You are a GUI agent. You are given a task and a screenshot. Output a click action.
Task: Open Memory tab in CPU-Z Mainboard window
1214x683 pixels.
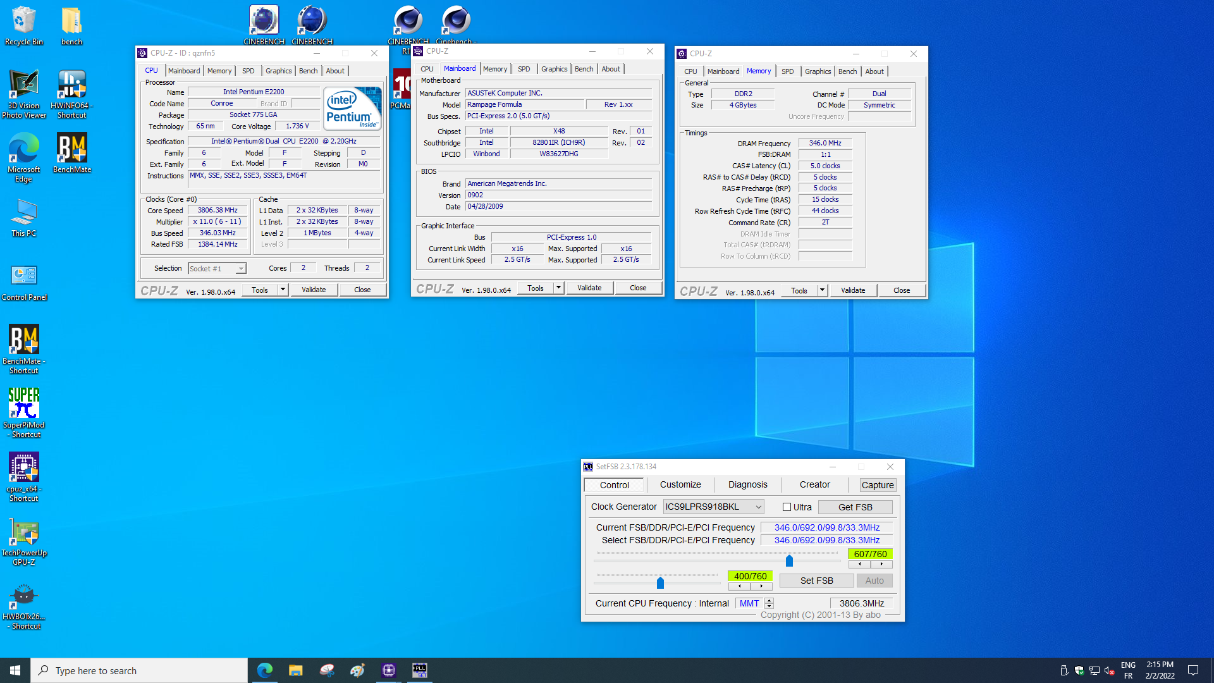[495, 69]
